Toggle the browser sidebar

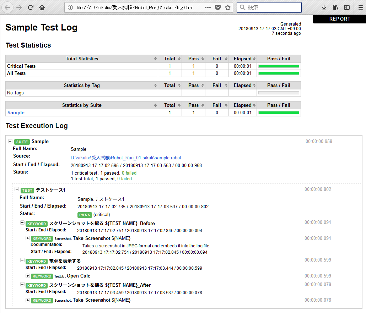point(347,7)
